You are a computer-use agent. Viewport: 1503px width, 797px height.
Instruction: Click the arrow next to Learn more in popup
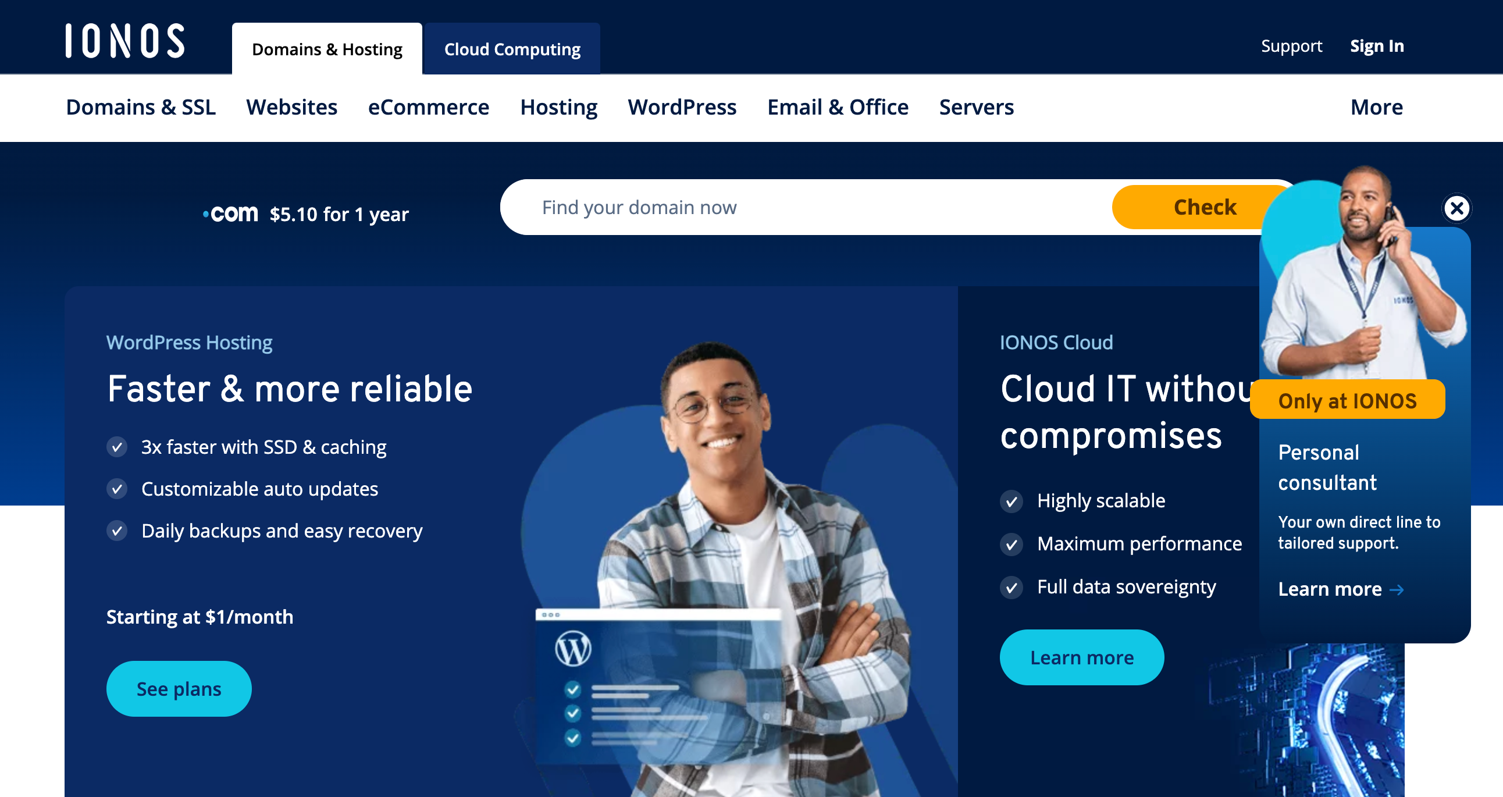tap(1396, 590)
